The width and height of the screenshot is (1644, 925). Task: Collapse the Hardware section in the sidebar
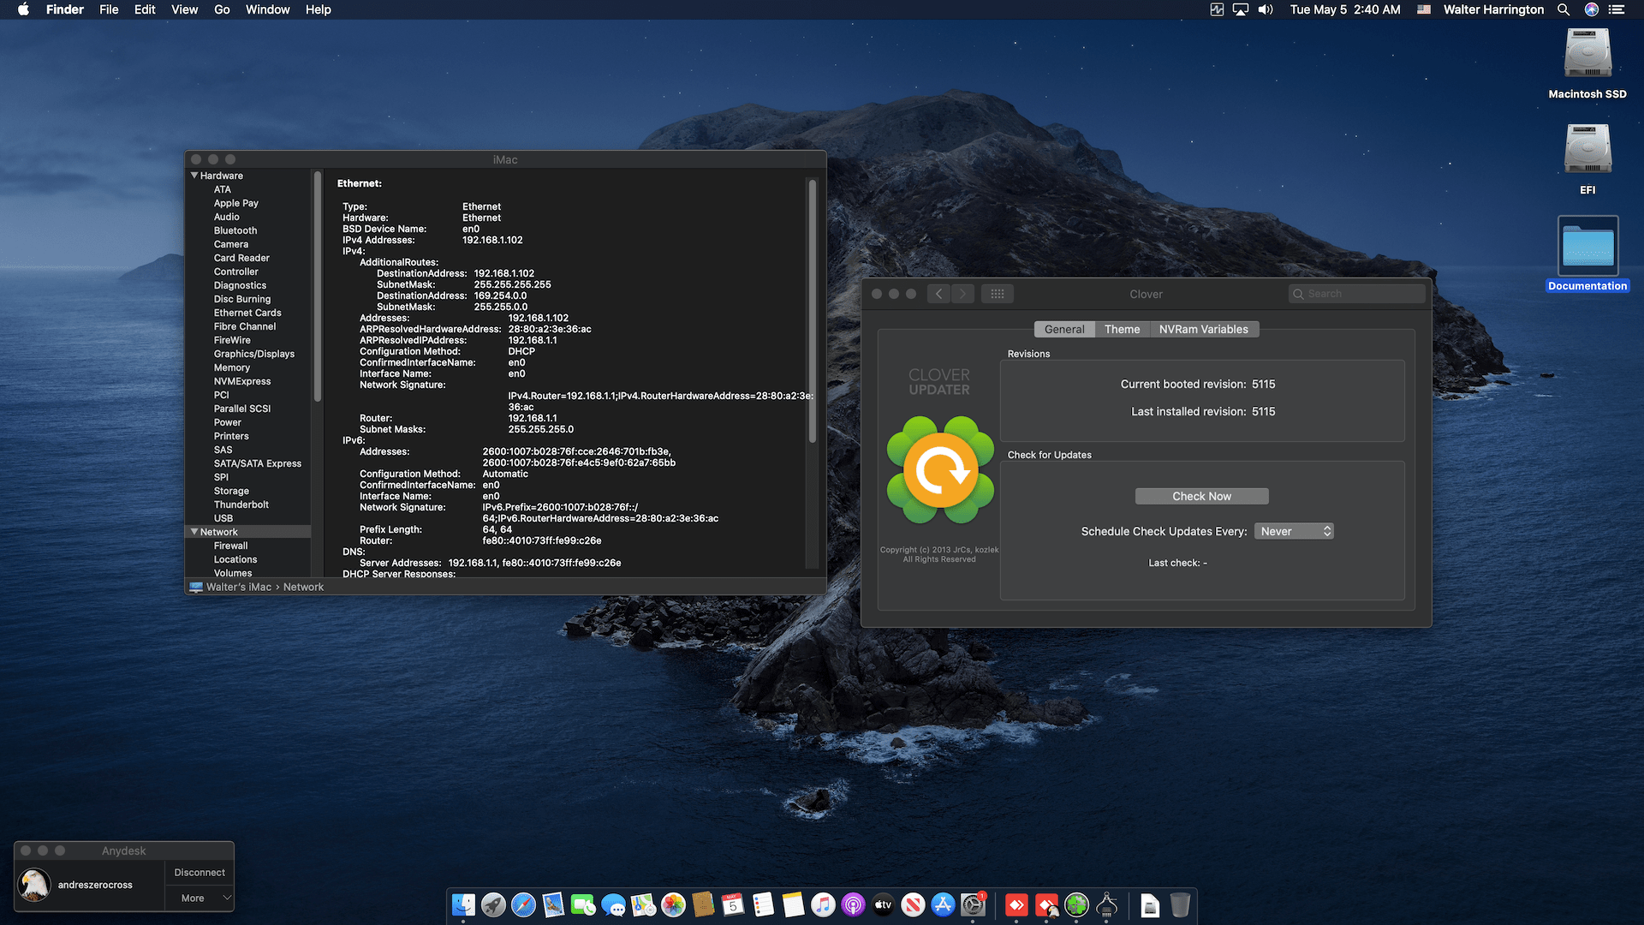[194, 176]
